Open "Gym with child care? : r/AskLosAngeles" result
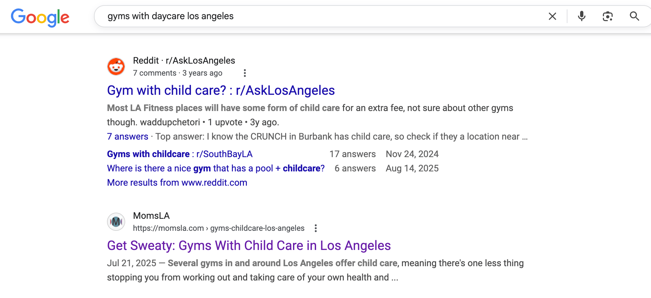The image size is (651, 298). click(221, 91)
